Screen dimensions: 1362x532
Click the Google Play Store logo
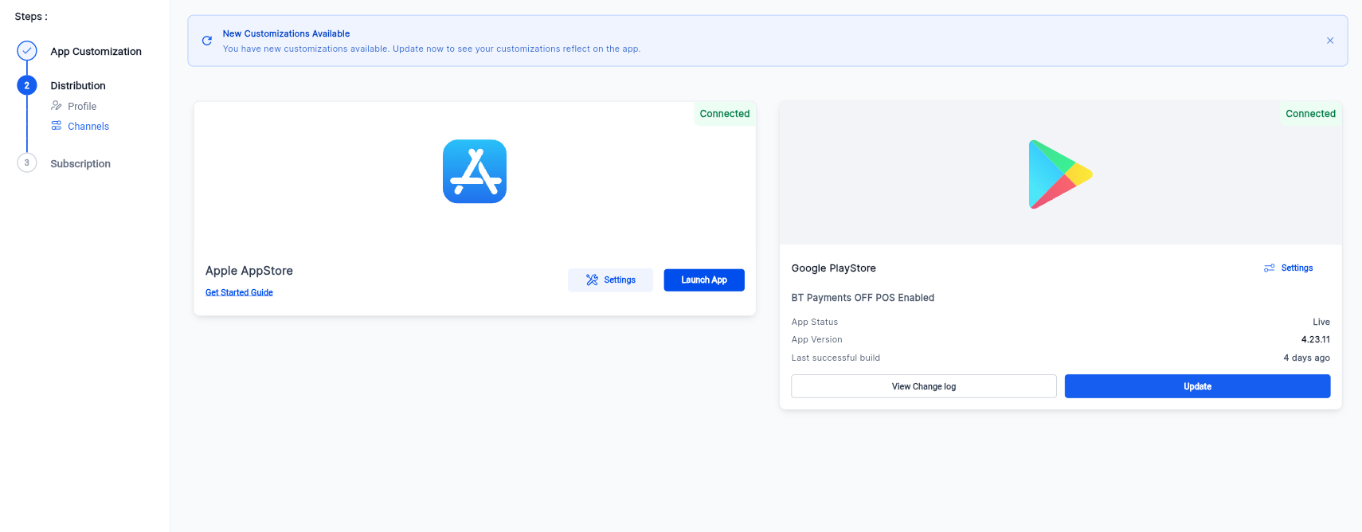tap(1060, 174)
